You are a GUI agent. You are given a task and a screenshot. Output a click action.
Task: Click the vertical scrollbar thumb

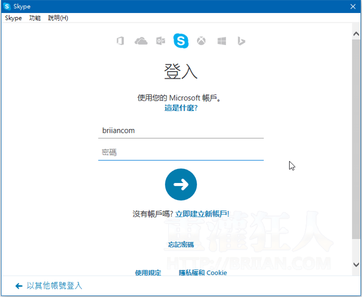[x=356, y=139]
